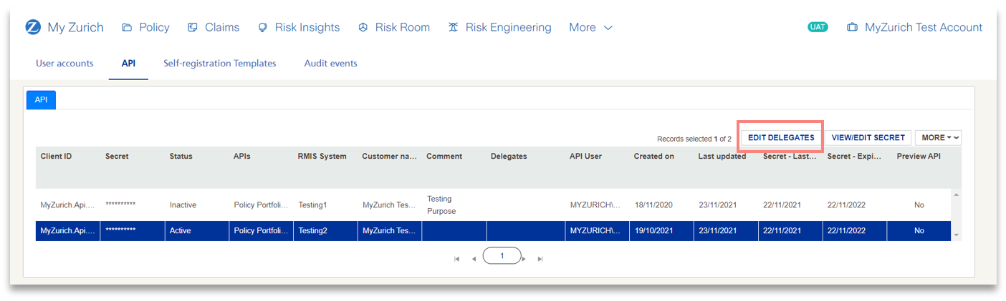Click the VIEW/EDIT SECRET button

click(x=868, y=138)
